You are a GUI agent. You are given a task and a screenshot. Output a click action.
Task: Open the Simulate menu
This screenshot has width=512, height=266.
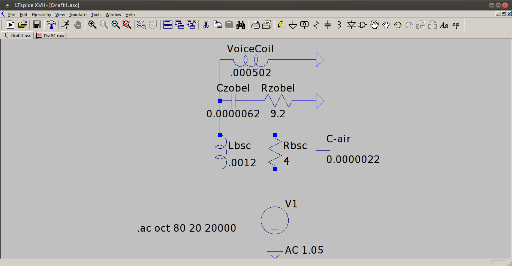[x=78, y=15]
